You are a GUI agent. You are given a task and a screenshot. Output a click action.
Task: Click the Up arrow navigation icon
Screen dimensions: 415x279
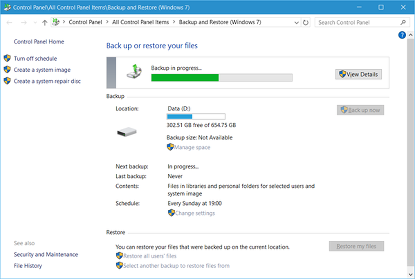tap(45, 22)
